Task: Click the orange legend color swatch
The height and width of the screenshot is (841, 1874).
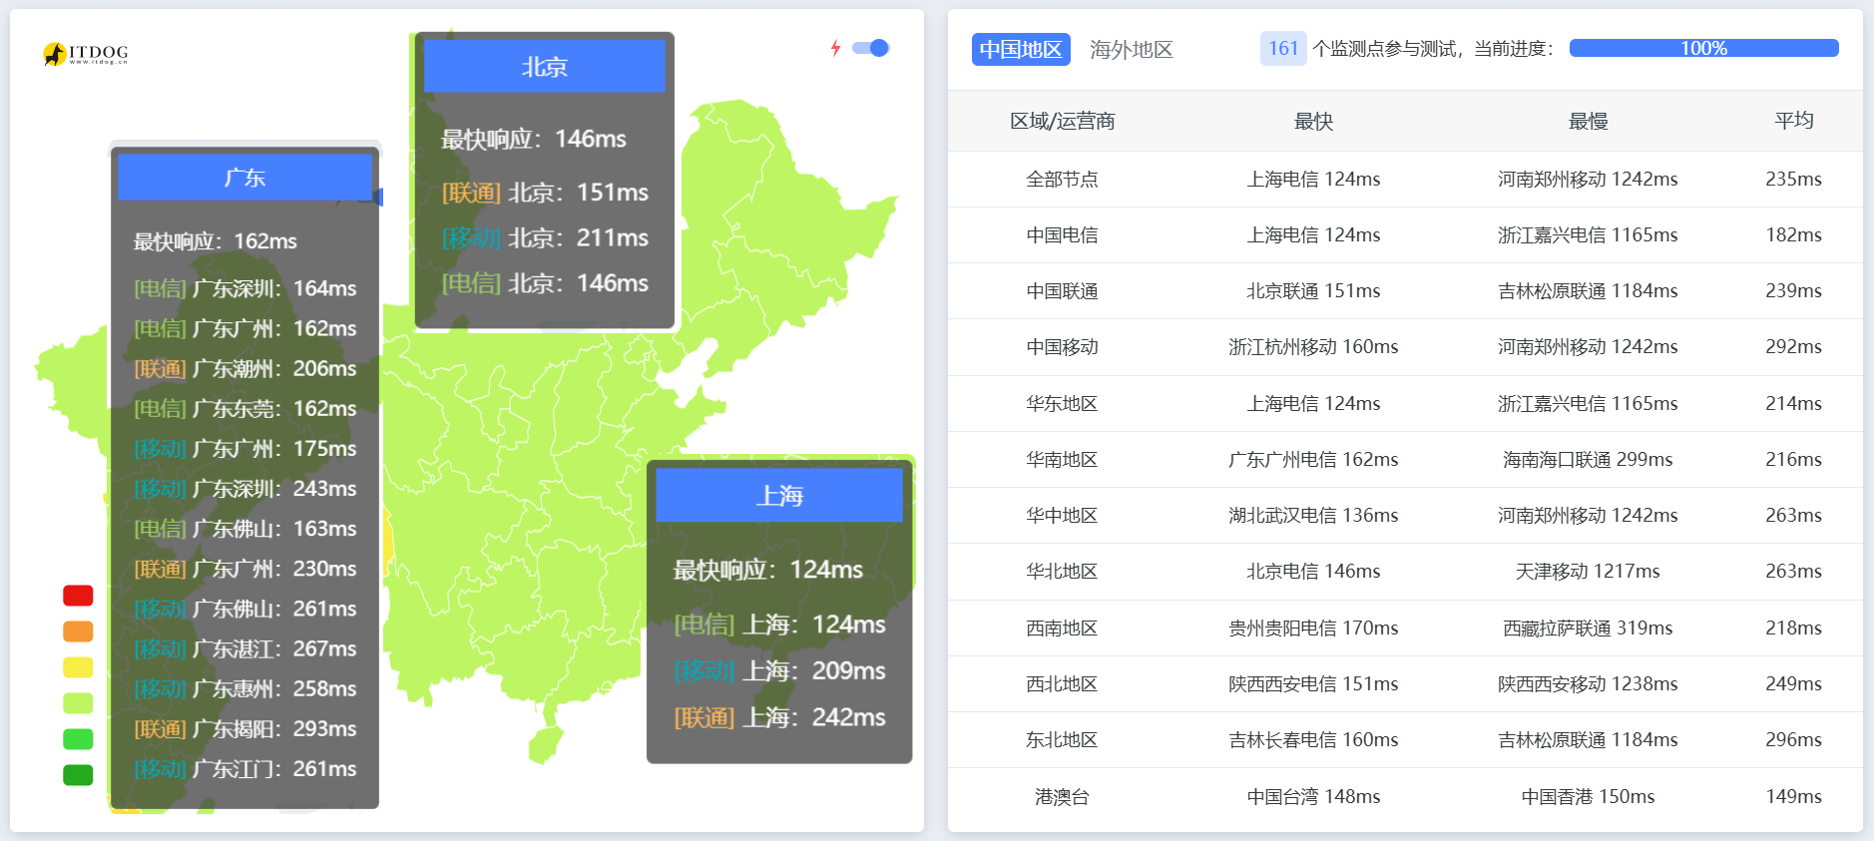Action: click(x=78, y=631)
